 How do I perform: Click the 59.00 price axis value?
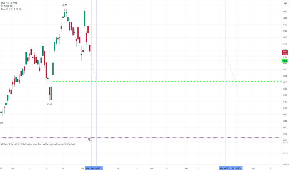click(285, 134)
